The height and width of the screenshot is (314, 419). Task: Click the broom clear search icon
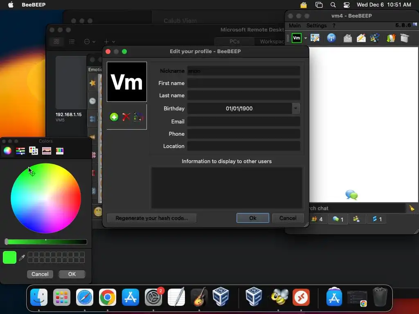pyautogui.click(x=412, y=208)
